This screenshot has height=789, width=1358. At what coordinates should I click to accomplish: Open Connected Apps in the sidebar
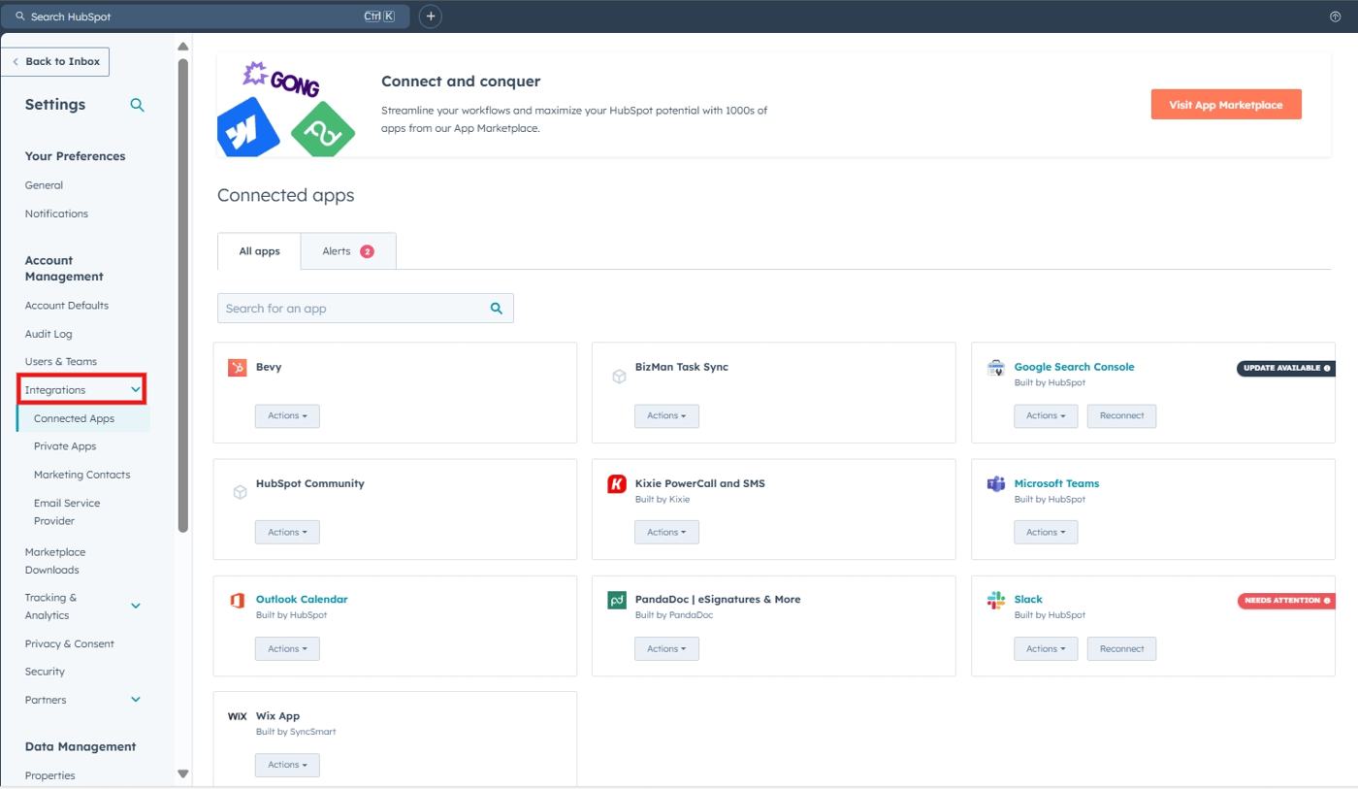pos(74,419)
